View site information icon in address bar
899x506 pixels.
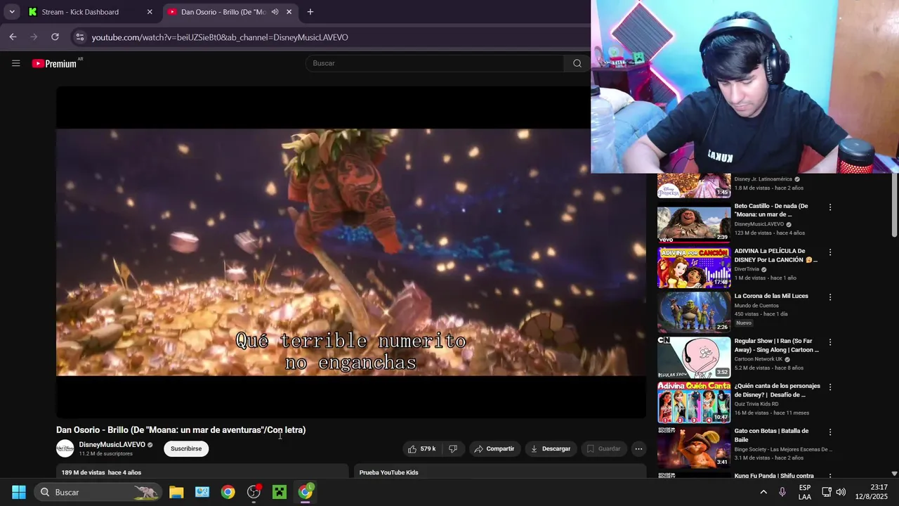point(79,37)
